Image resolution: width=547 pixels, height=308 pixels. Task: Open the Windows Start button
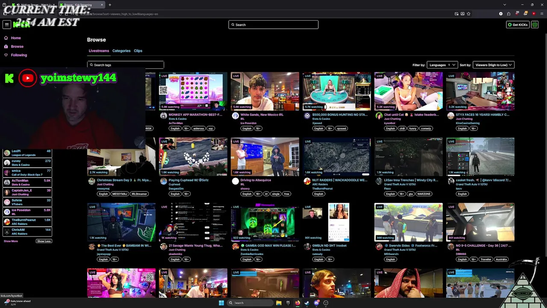point(221,303)
